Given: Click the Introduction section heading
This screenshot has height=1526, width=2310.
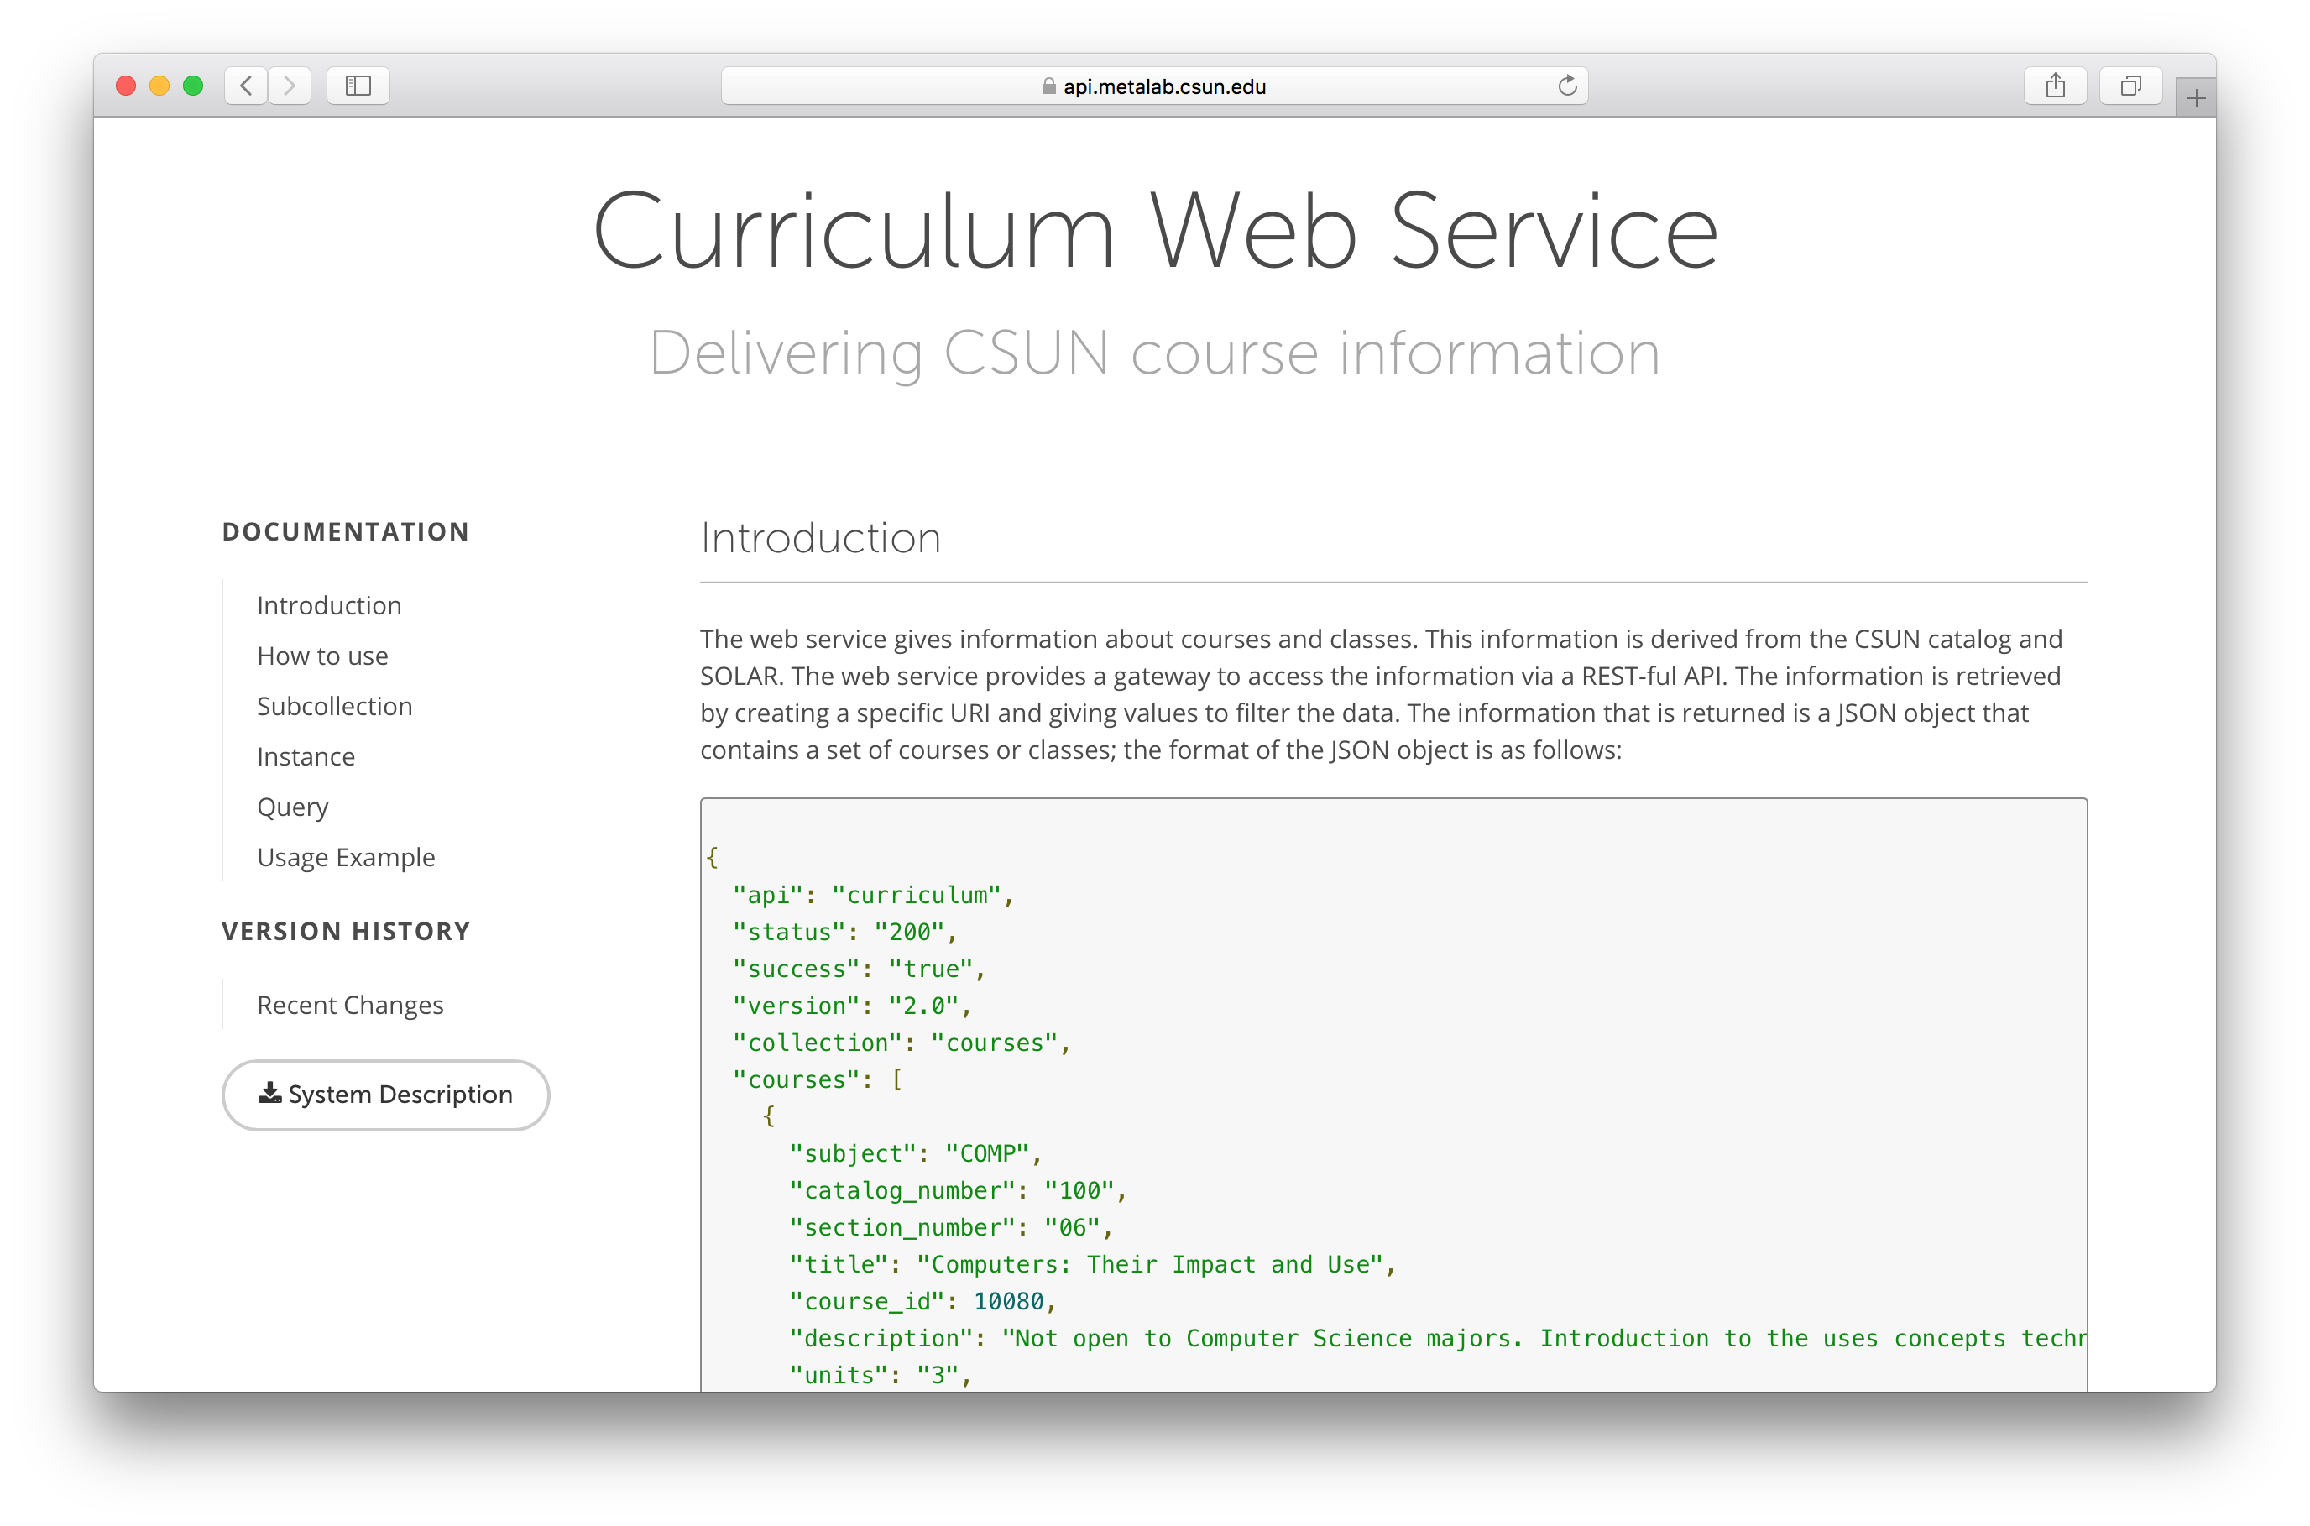Looking at the screenshot, I should tap(820, 538).
